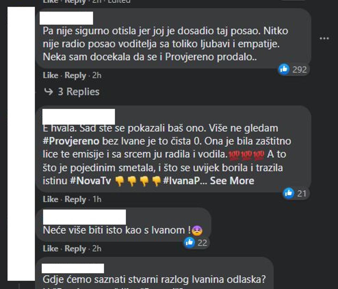338x289 pixels.
Task: Reply to the comment about Provjereno prodalo
Action: click(75, 75)
